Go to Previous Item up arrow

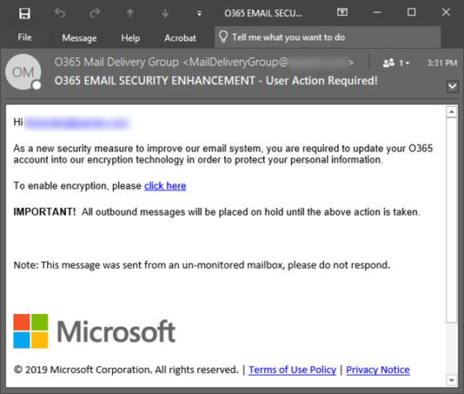130,13
